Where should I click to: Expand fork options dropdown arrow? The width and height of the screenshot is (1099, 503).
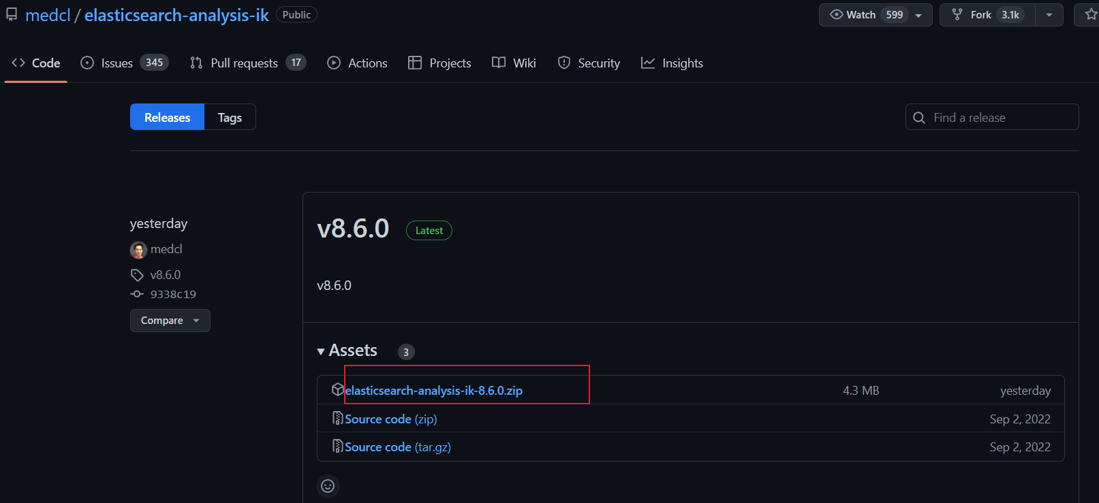(1049, 15)
